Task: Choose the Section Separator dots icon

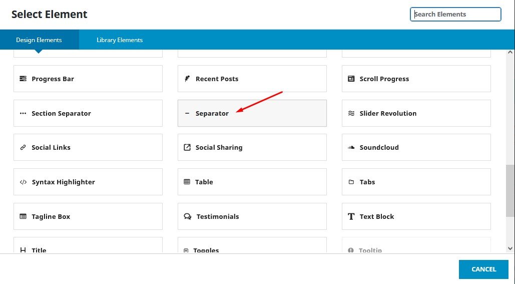Action: tap(23, 113)
